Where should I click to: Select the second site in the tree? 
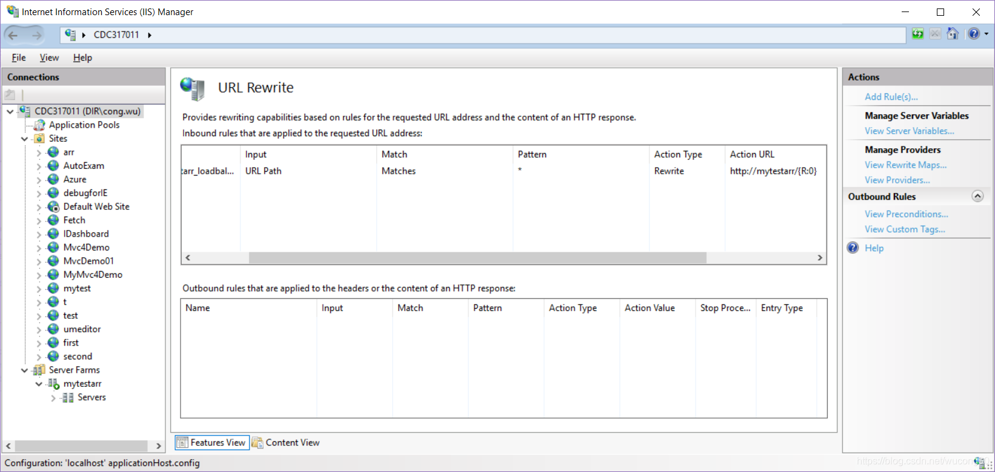click(x=78, y=356)
